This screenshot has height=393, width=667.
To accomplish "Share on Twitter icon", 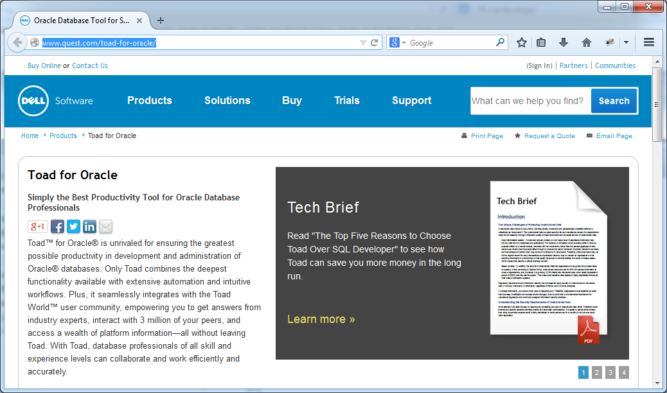I will coord(74,227).
